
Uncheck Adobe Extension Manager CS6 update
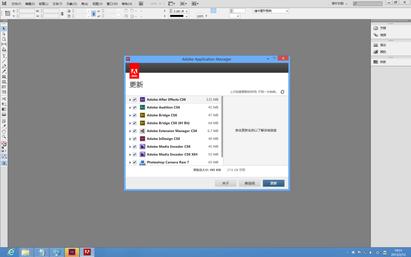click(x=135, y=131)
